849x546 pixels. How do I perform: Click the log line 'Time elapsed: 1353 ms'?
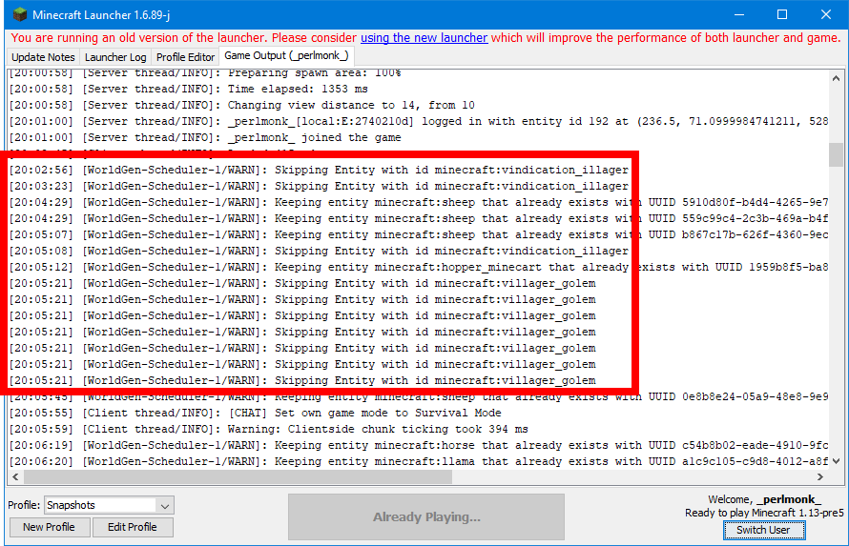189,89
